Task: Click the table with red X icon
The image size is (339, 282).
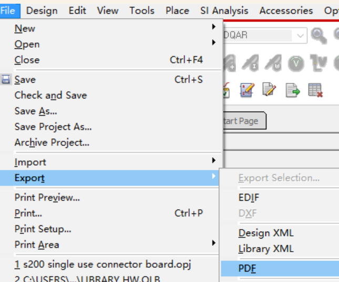Action: pyautogui.click(x=315, y=90)
